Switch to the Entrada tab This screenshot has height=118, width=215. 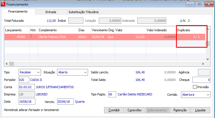51,12
